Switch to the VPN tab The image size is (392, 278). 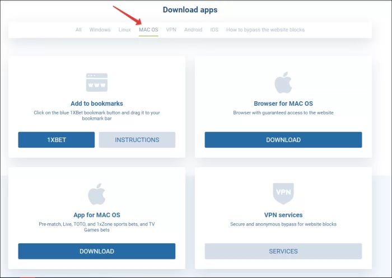[171, 30]
